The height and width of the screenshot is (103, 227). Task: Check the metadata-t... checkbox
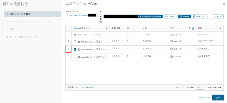pyautogui.click(x=75, y=42)
